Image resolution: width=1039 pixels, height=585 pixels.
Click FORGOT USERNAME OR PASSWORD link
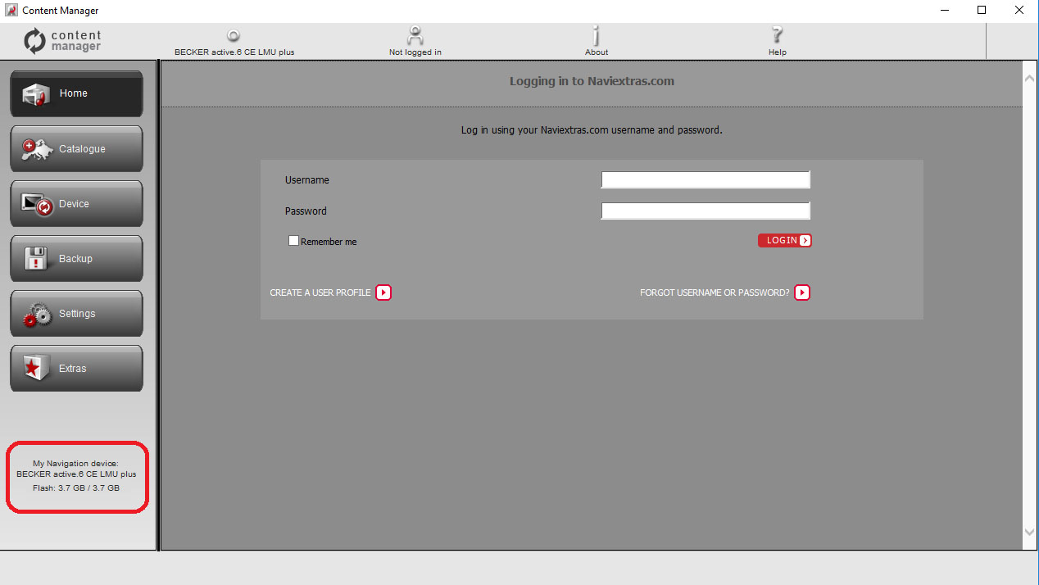[724, 292]
